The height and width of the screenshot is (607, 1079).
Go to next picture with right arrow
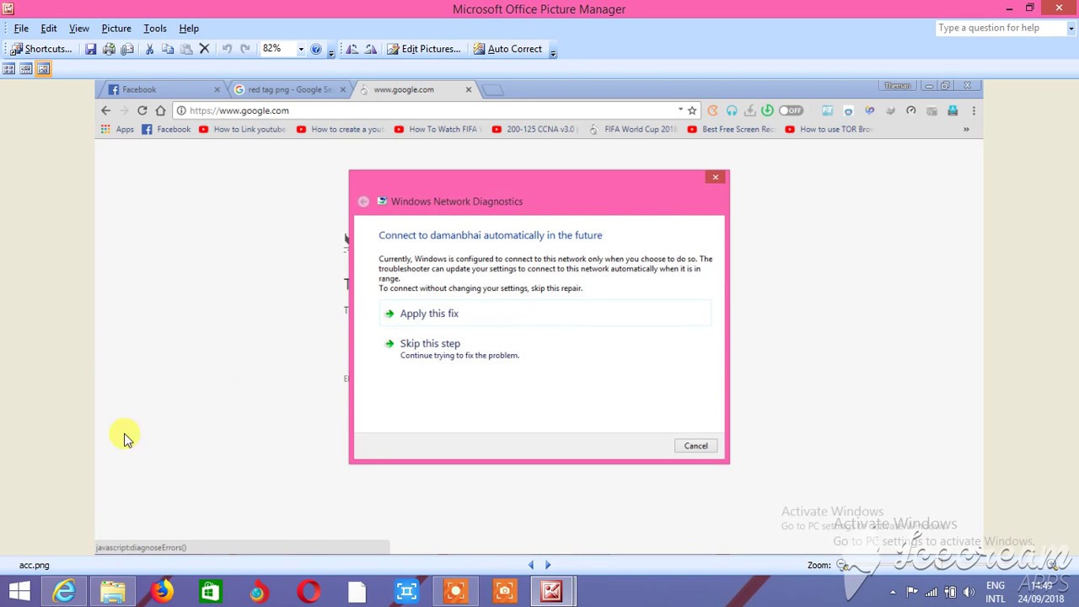[x=548, y=565]
